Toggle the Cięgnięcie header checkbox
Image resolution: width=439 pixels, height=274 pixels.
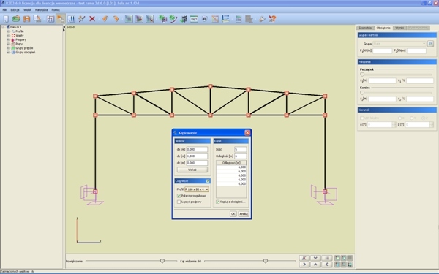point(208,181)
